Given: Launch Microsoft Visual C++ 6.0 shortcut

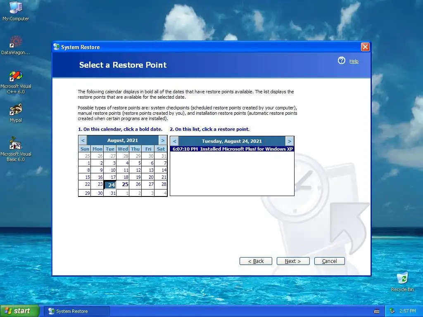Looking at the screenshot, I should [x=16, y=82].
